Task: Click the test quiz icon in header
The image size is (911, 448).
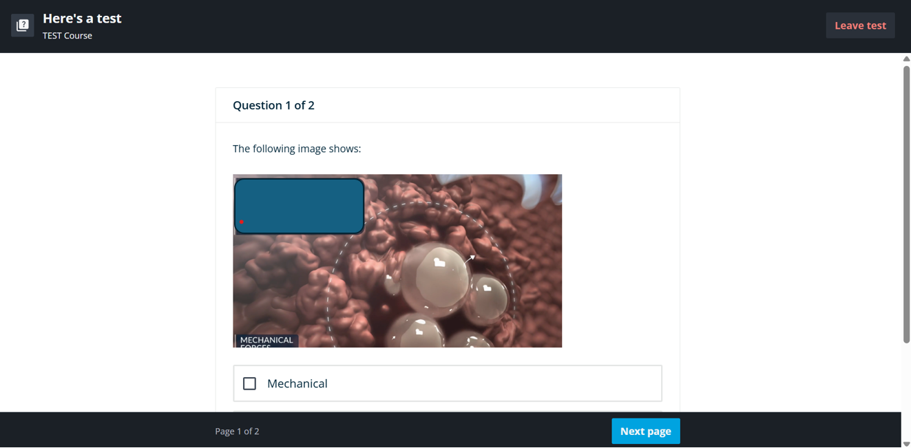Action: pyautogui.click(x=23, y=25)
